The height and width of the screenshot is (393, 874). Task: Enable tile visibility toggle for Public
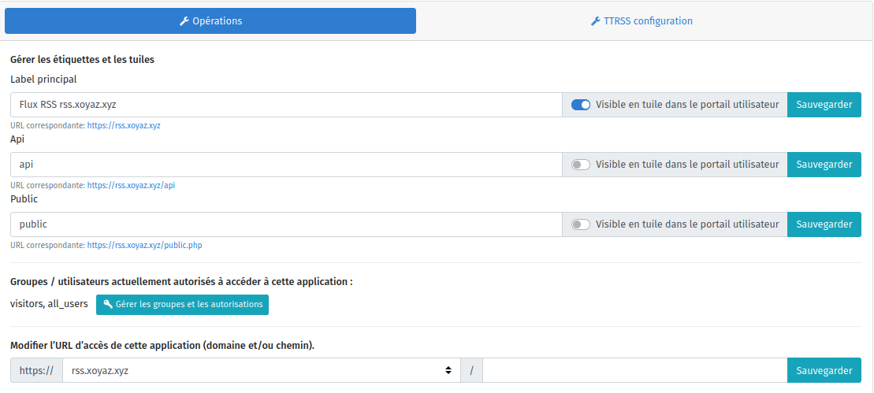coord(581,224)
